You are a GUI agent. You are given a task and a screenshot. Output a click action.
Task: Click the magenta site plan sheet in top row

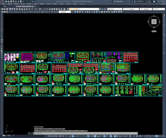tap(27, 57)
